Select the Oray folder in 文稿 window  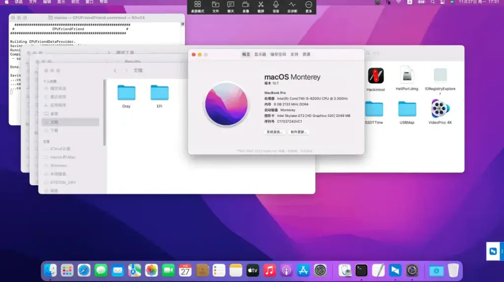[126, 93]
